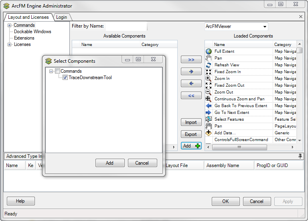The height and width of the screenshot is (221, 308).
Task: Sort by Loaded Components Name column header
Action: [x=243, y=44]
